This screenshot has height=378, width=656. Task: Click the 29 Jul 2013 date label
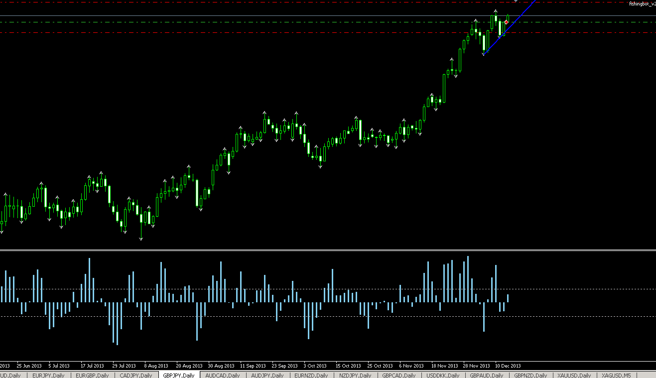point(124,365)
